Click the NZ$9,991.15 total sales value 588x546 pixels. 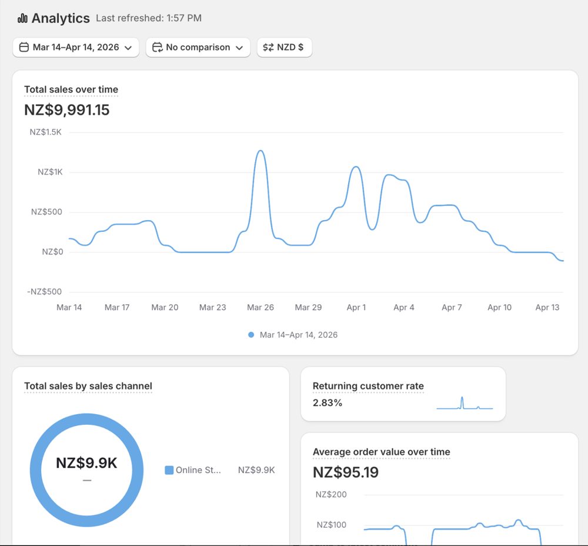67,110
